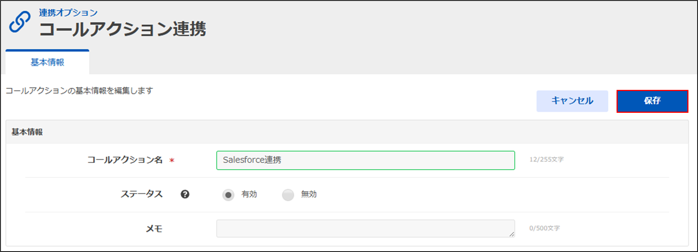Click the メモ textarea resize handle
Image resolution: width=698 pixels, height=252 pixels.
pyautogui.click(x=511, y=234)
